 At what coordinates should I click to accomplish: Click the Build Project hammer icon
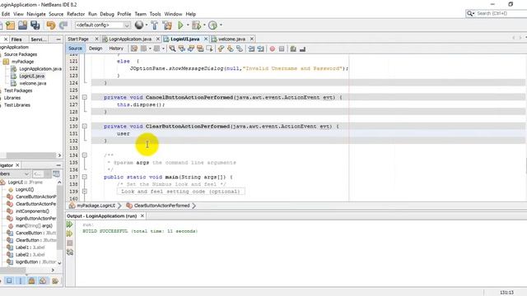point(154,25)
